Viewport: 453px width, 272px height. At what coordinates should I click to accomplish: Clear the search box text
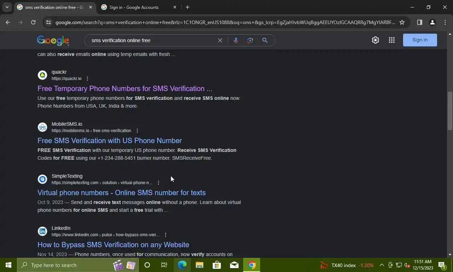[x=220, y=40]
